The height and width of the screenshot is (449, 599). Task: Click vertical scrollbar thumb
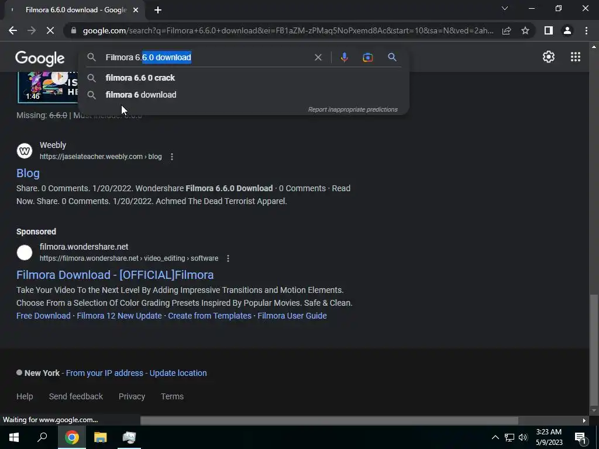point(594,350)
